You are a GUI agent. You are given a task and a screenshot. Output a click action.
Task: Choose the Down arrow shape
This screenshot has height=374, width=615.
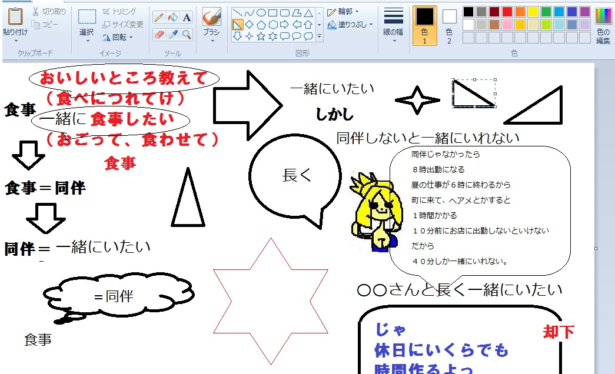(x=237, y=36)
